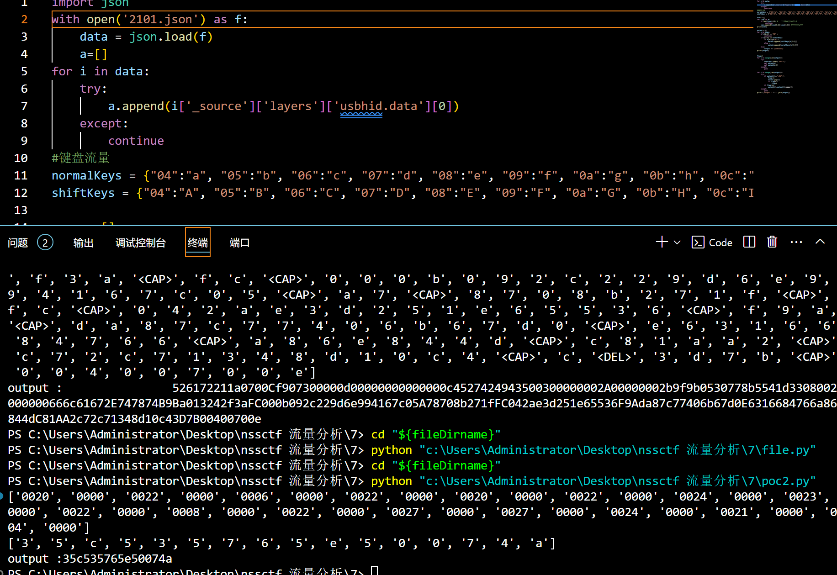Image resolution: width=837 pixels, height=575 pixels.
Task: Kill the terminal with the trash icon
Action: pyautogui.click(x=772, y=242)
